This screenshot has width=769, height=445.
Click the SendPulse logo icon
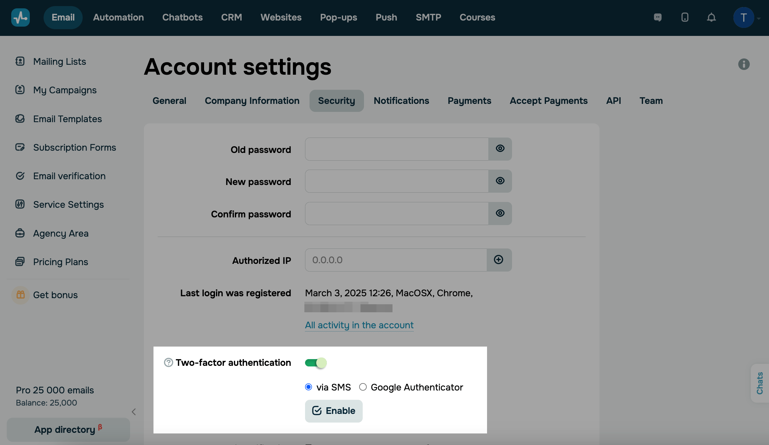tap(21, 17)
